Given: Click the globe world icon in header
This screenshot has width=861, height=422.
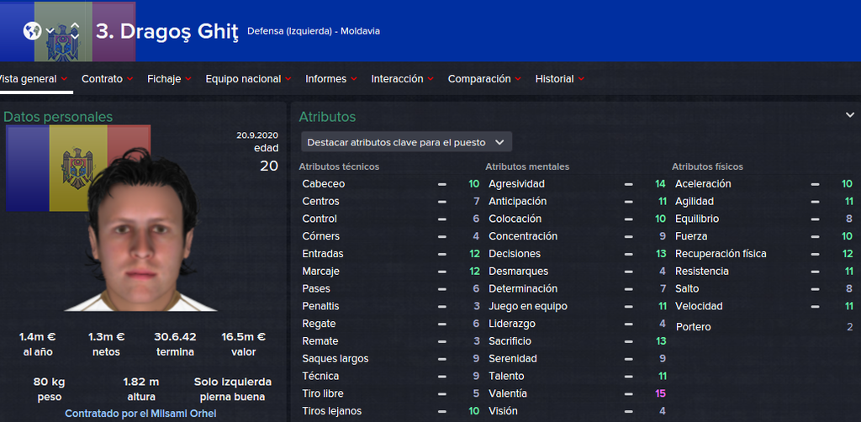Looking at the screenshot, I should [33, 31].
